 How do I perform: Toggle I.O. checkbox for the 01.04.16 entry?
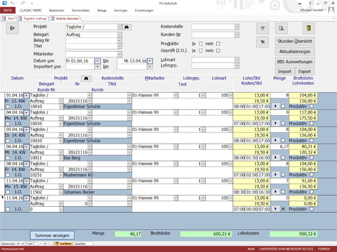pos(8,107)
